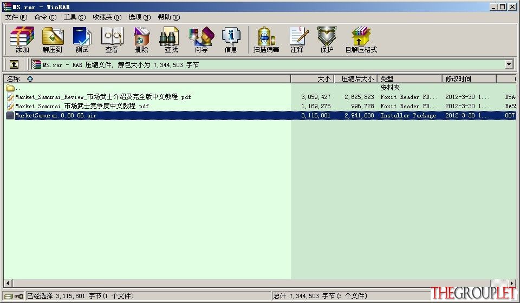The height and width of the screenshot is (303, 520).
Task: Open the 选项(N) menu
Action: coord(139,17)
